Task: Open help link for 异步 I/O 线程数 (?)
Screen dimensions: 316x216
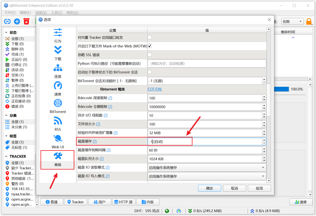Action: (x=106, y=115)
